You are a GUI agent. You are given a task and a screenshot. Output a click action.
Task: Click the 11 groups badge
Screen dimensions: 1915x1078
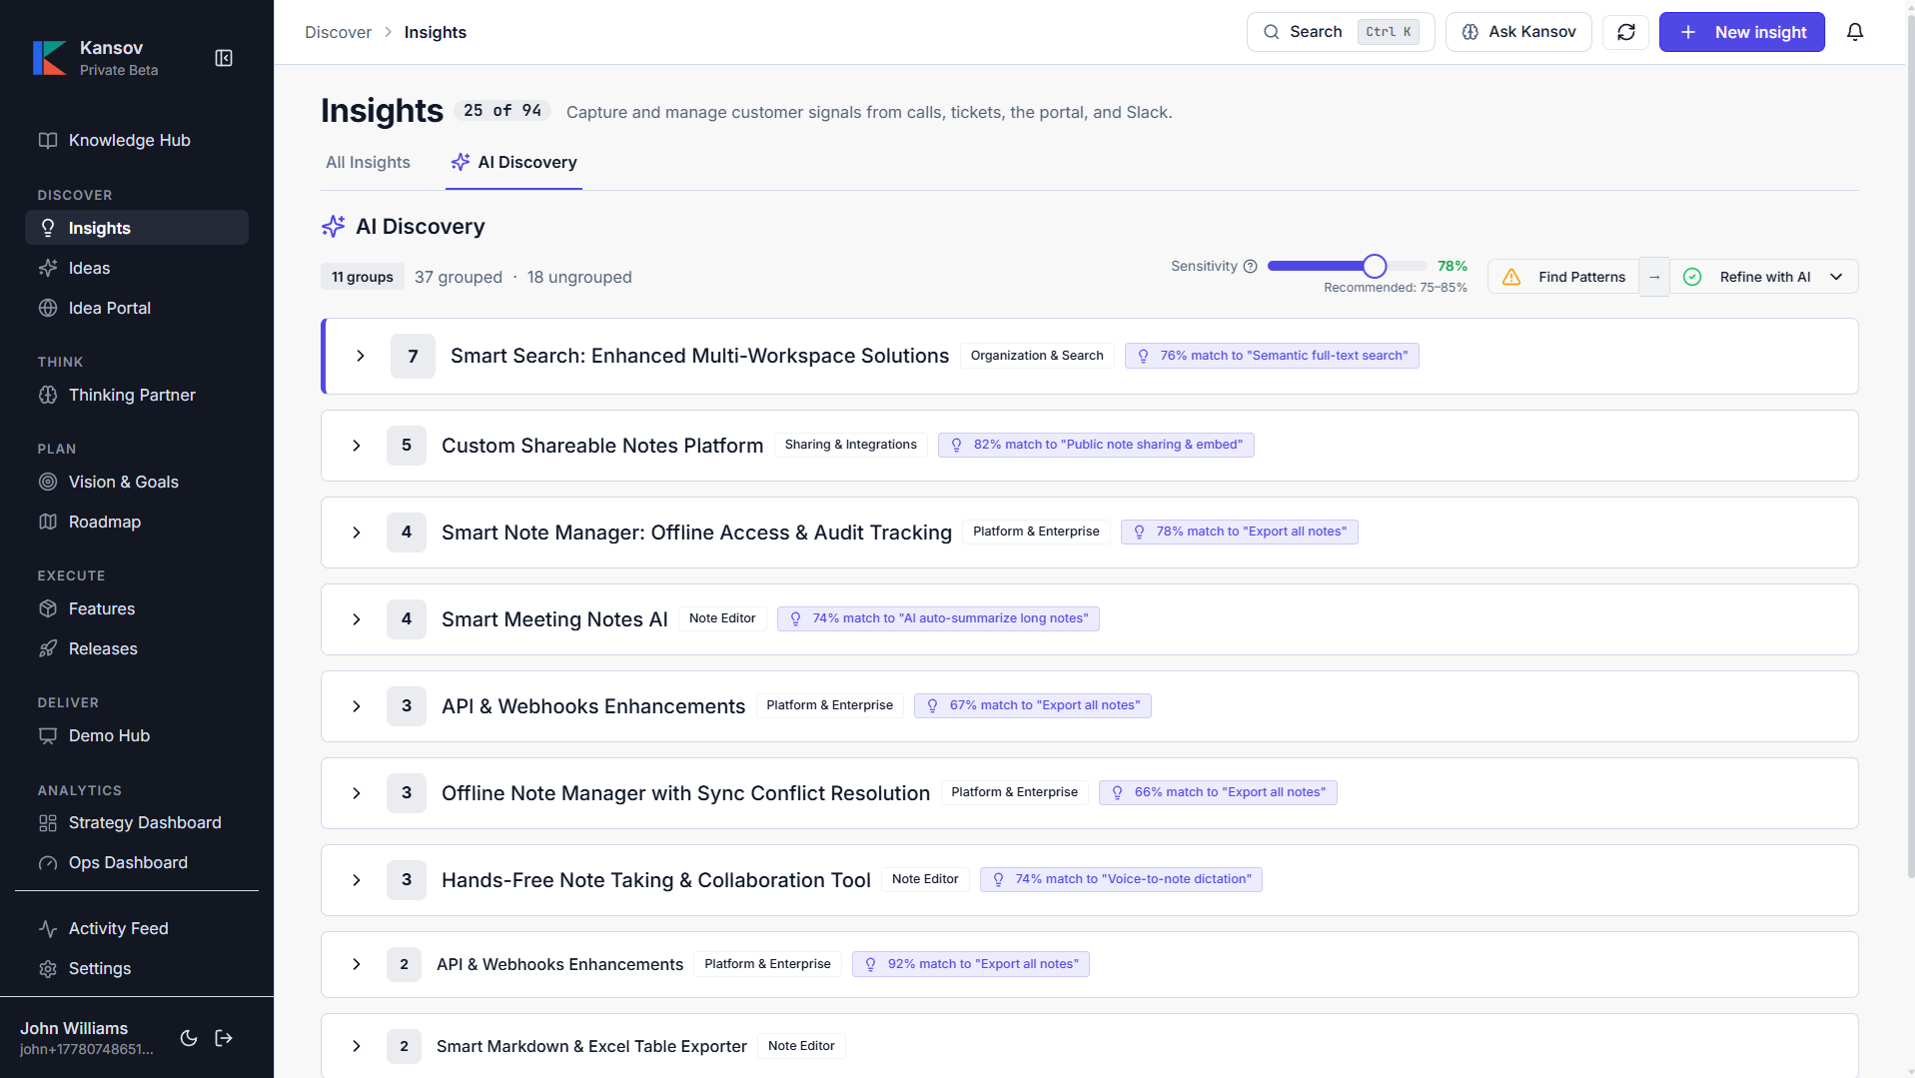point(362,277)
